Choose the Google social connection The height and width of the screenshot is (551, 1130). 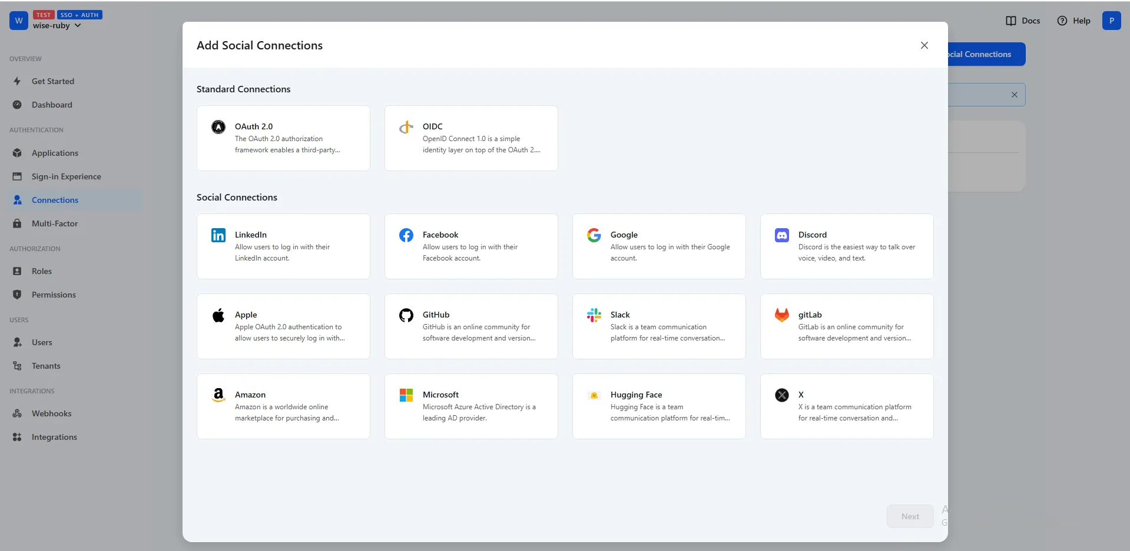658,246
